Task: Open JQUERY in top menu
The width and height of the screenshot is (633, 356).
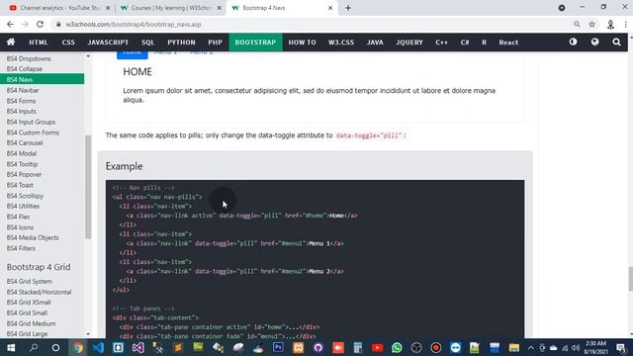Action: (409, 42)
